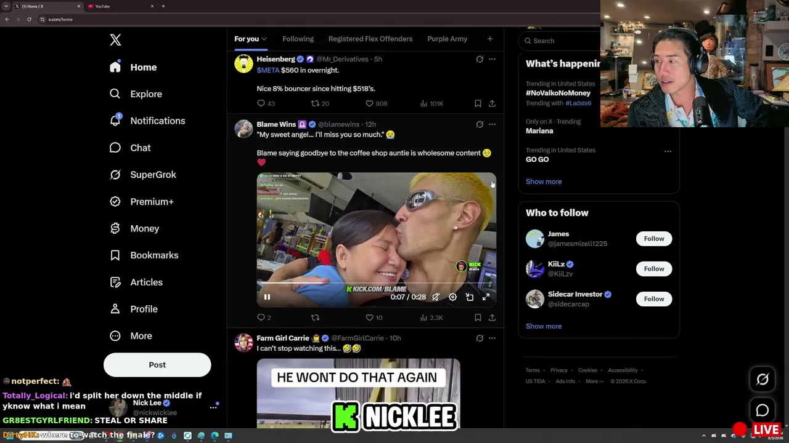Viewport: 789px width, 443px height.
Task: Repost the Blame Wins post
Action: point(315,317)
